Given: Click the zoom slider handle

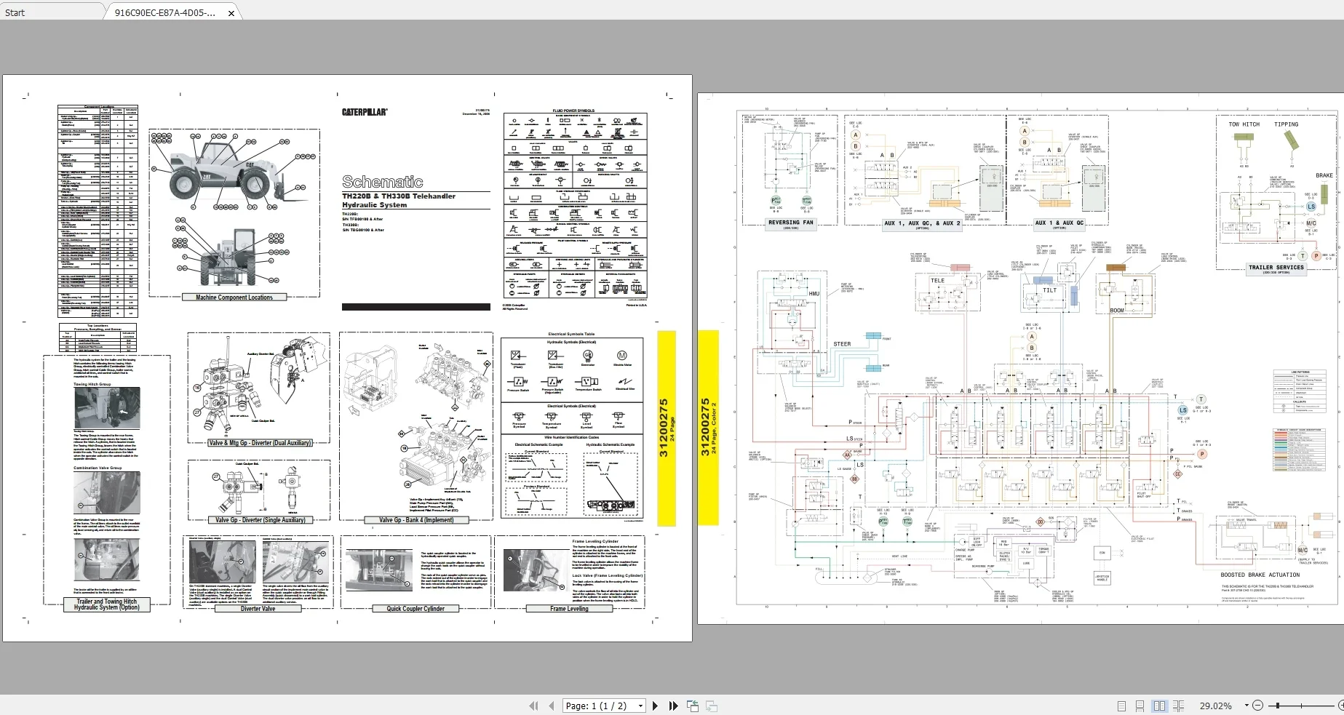Looking at the screenshot, I should [1278, 706].
